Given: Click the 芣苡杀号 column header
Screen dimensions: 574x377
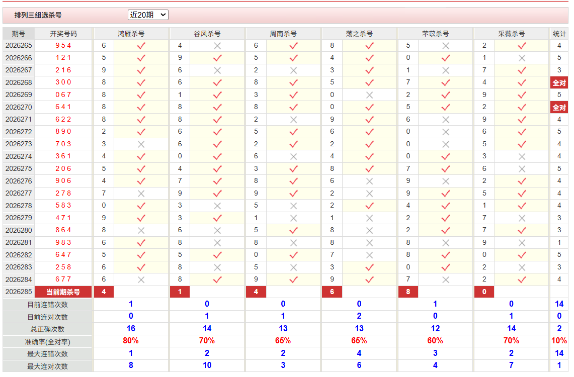Looking at the screenshot, I should tap(435, 34).
